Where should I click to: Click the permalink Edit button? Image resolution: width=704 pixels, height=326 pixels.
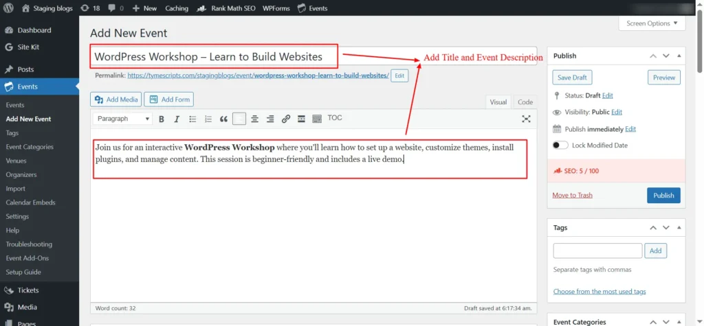pyautogui.click(x=399, y=75)
